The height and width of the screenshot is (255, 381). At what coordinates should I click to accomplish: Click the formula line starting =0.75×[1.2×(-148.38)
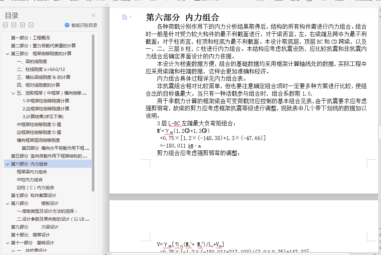pyautogui.click(x=213, y=138)
